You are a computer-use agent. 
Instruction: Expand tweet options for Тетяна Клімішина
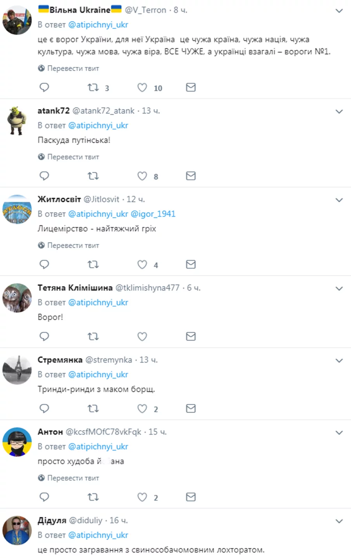click(339, 289)
